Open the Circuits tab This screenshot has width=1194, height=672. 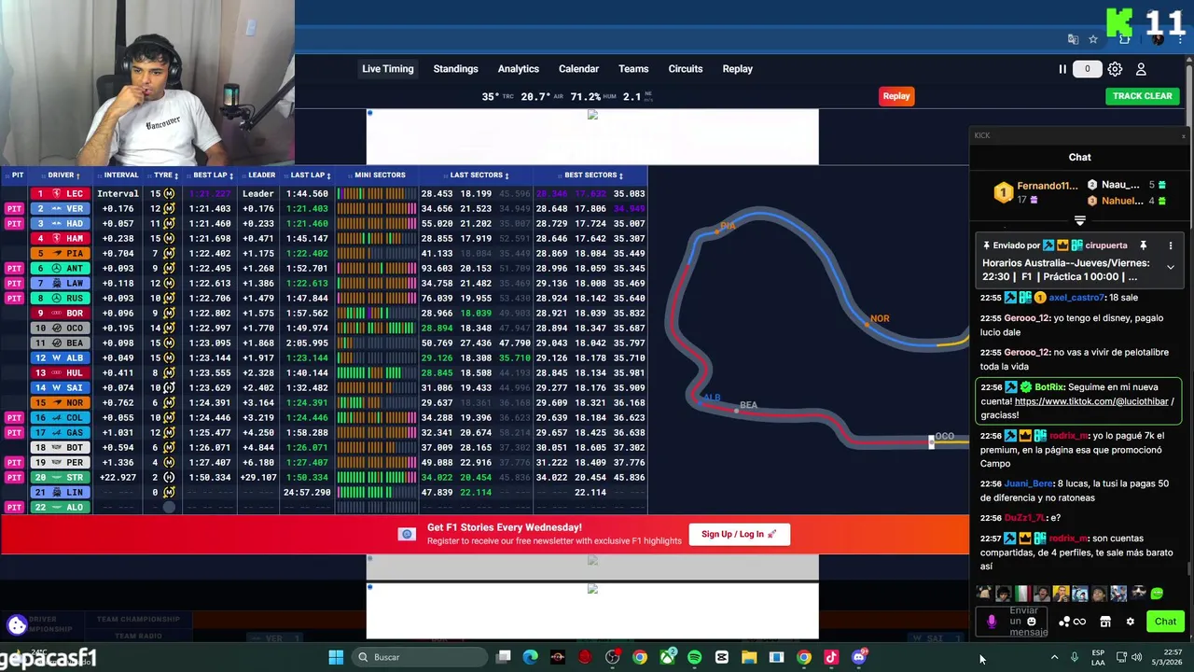pos(685,69)
